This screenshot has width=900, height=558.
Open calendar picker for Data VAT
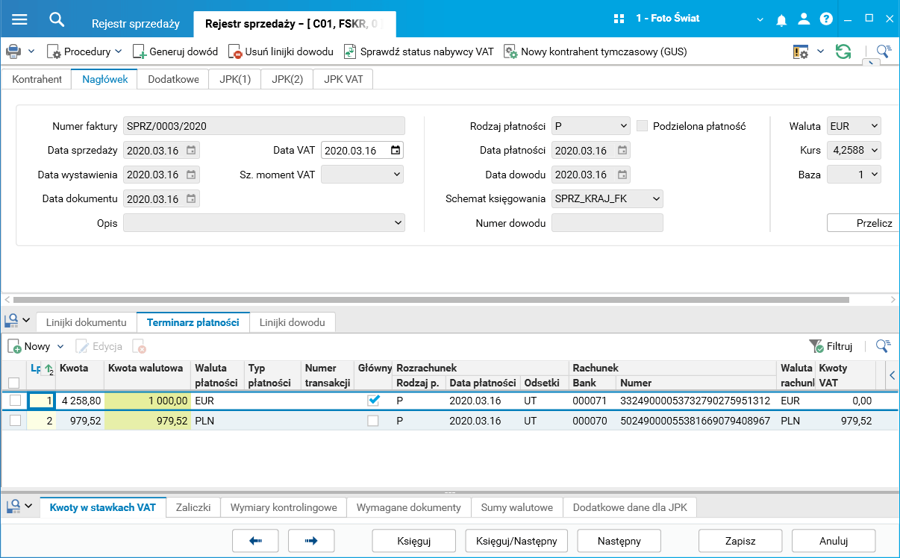click(x=396, y=151)
